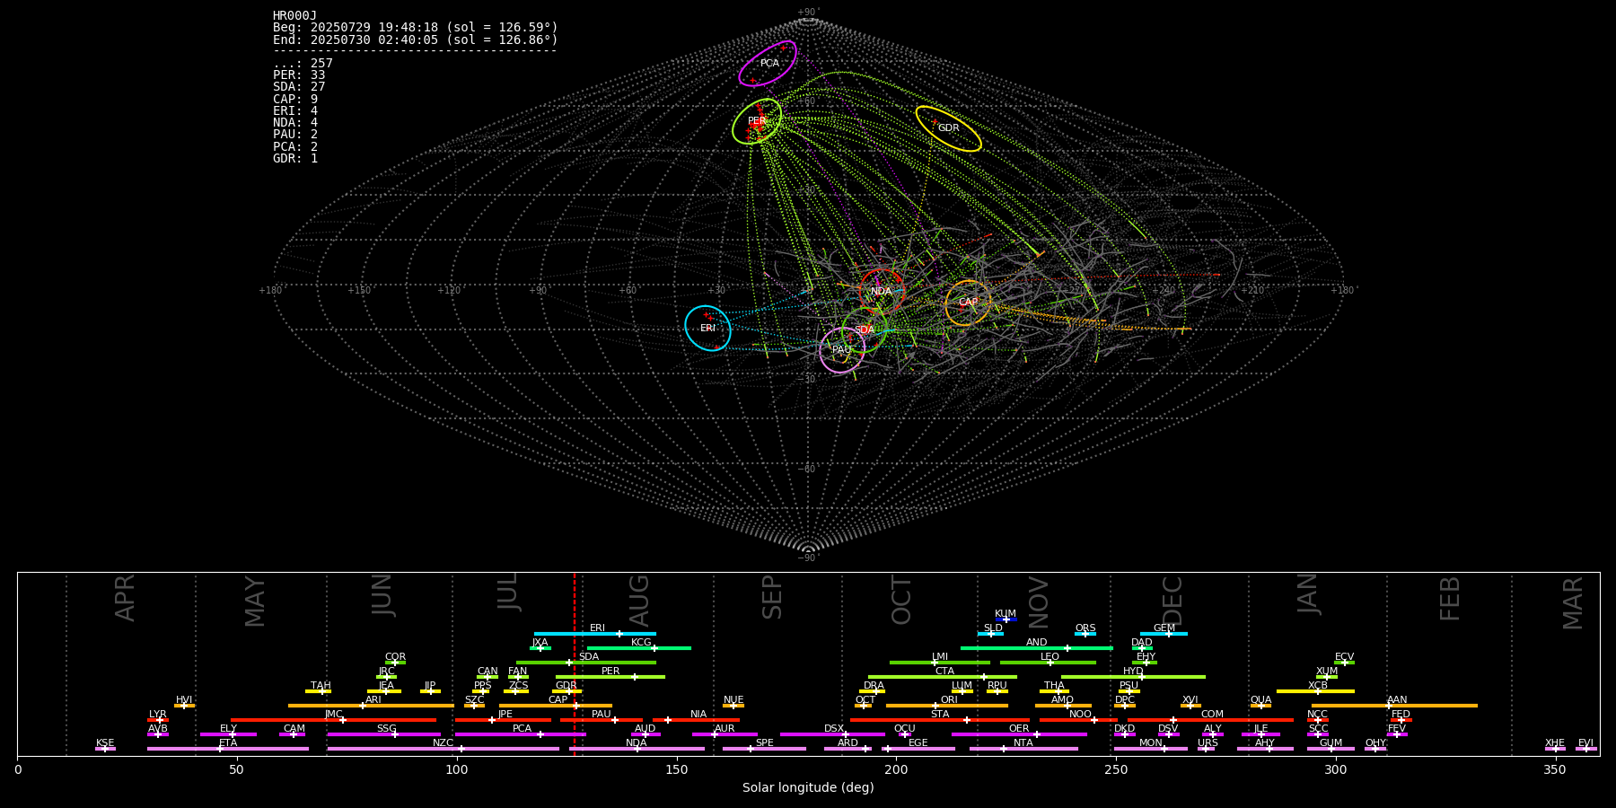Click the 'CAP: 9' legend count
The image size is (1616, 808).
tap(295, 99)
